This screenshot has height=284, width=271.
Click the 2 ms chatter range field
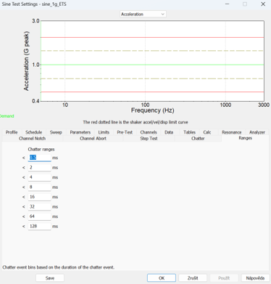39,168
